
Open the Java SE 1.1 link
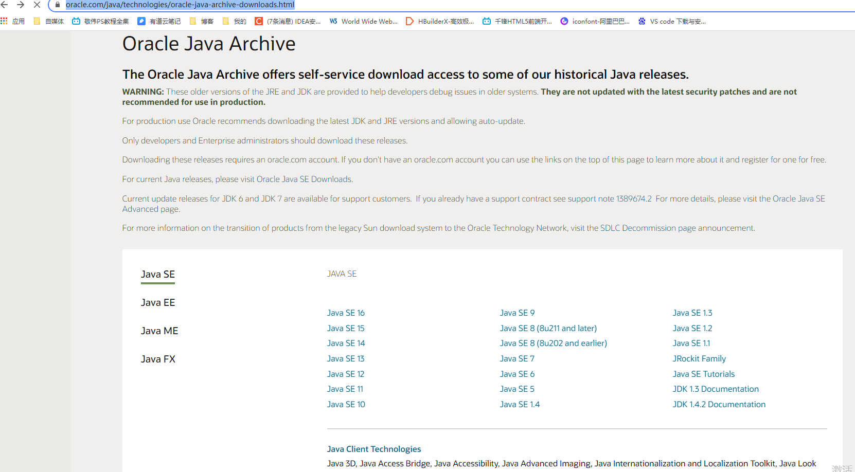click(x=691, y=343)
